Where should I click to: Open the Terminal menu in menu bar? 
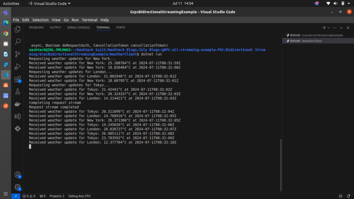[x=90, y=20]
